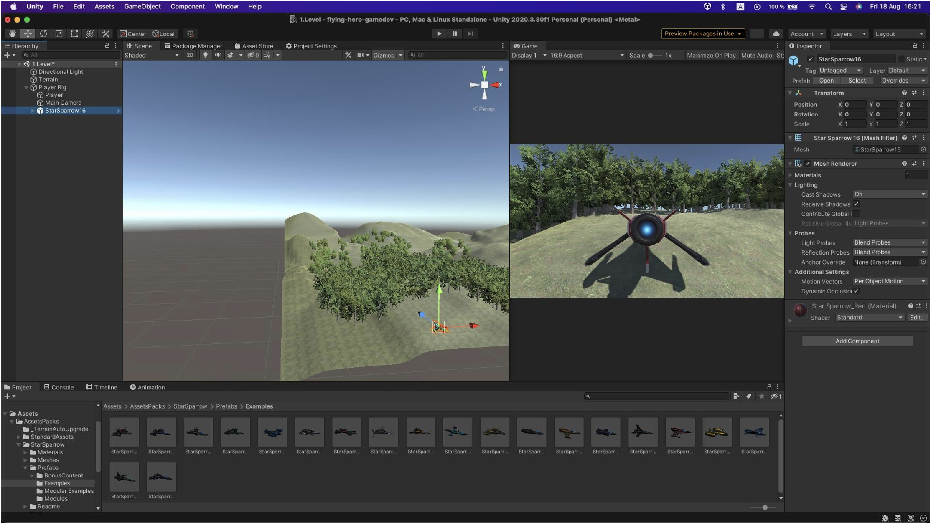Uncheck Dynamic Occlusion
Viewport: 931px width, 525px height.
(x=856, y=291)
